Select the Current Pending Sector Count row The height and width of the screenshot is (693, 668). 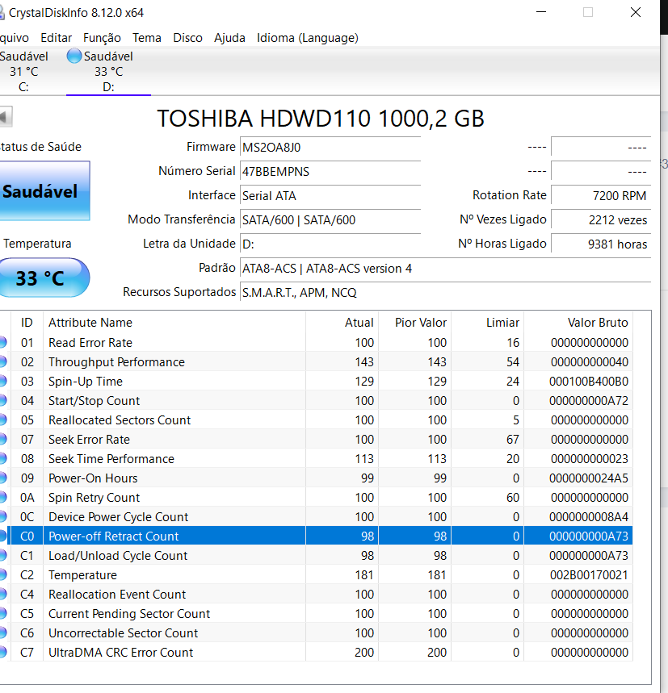coord(317,613)
